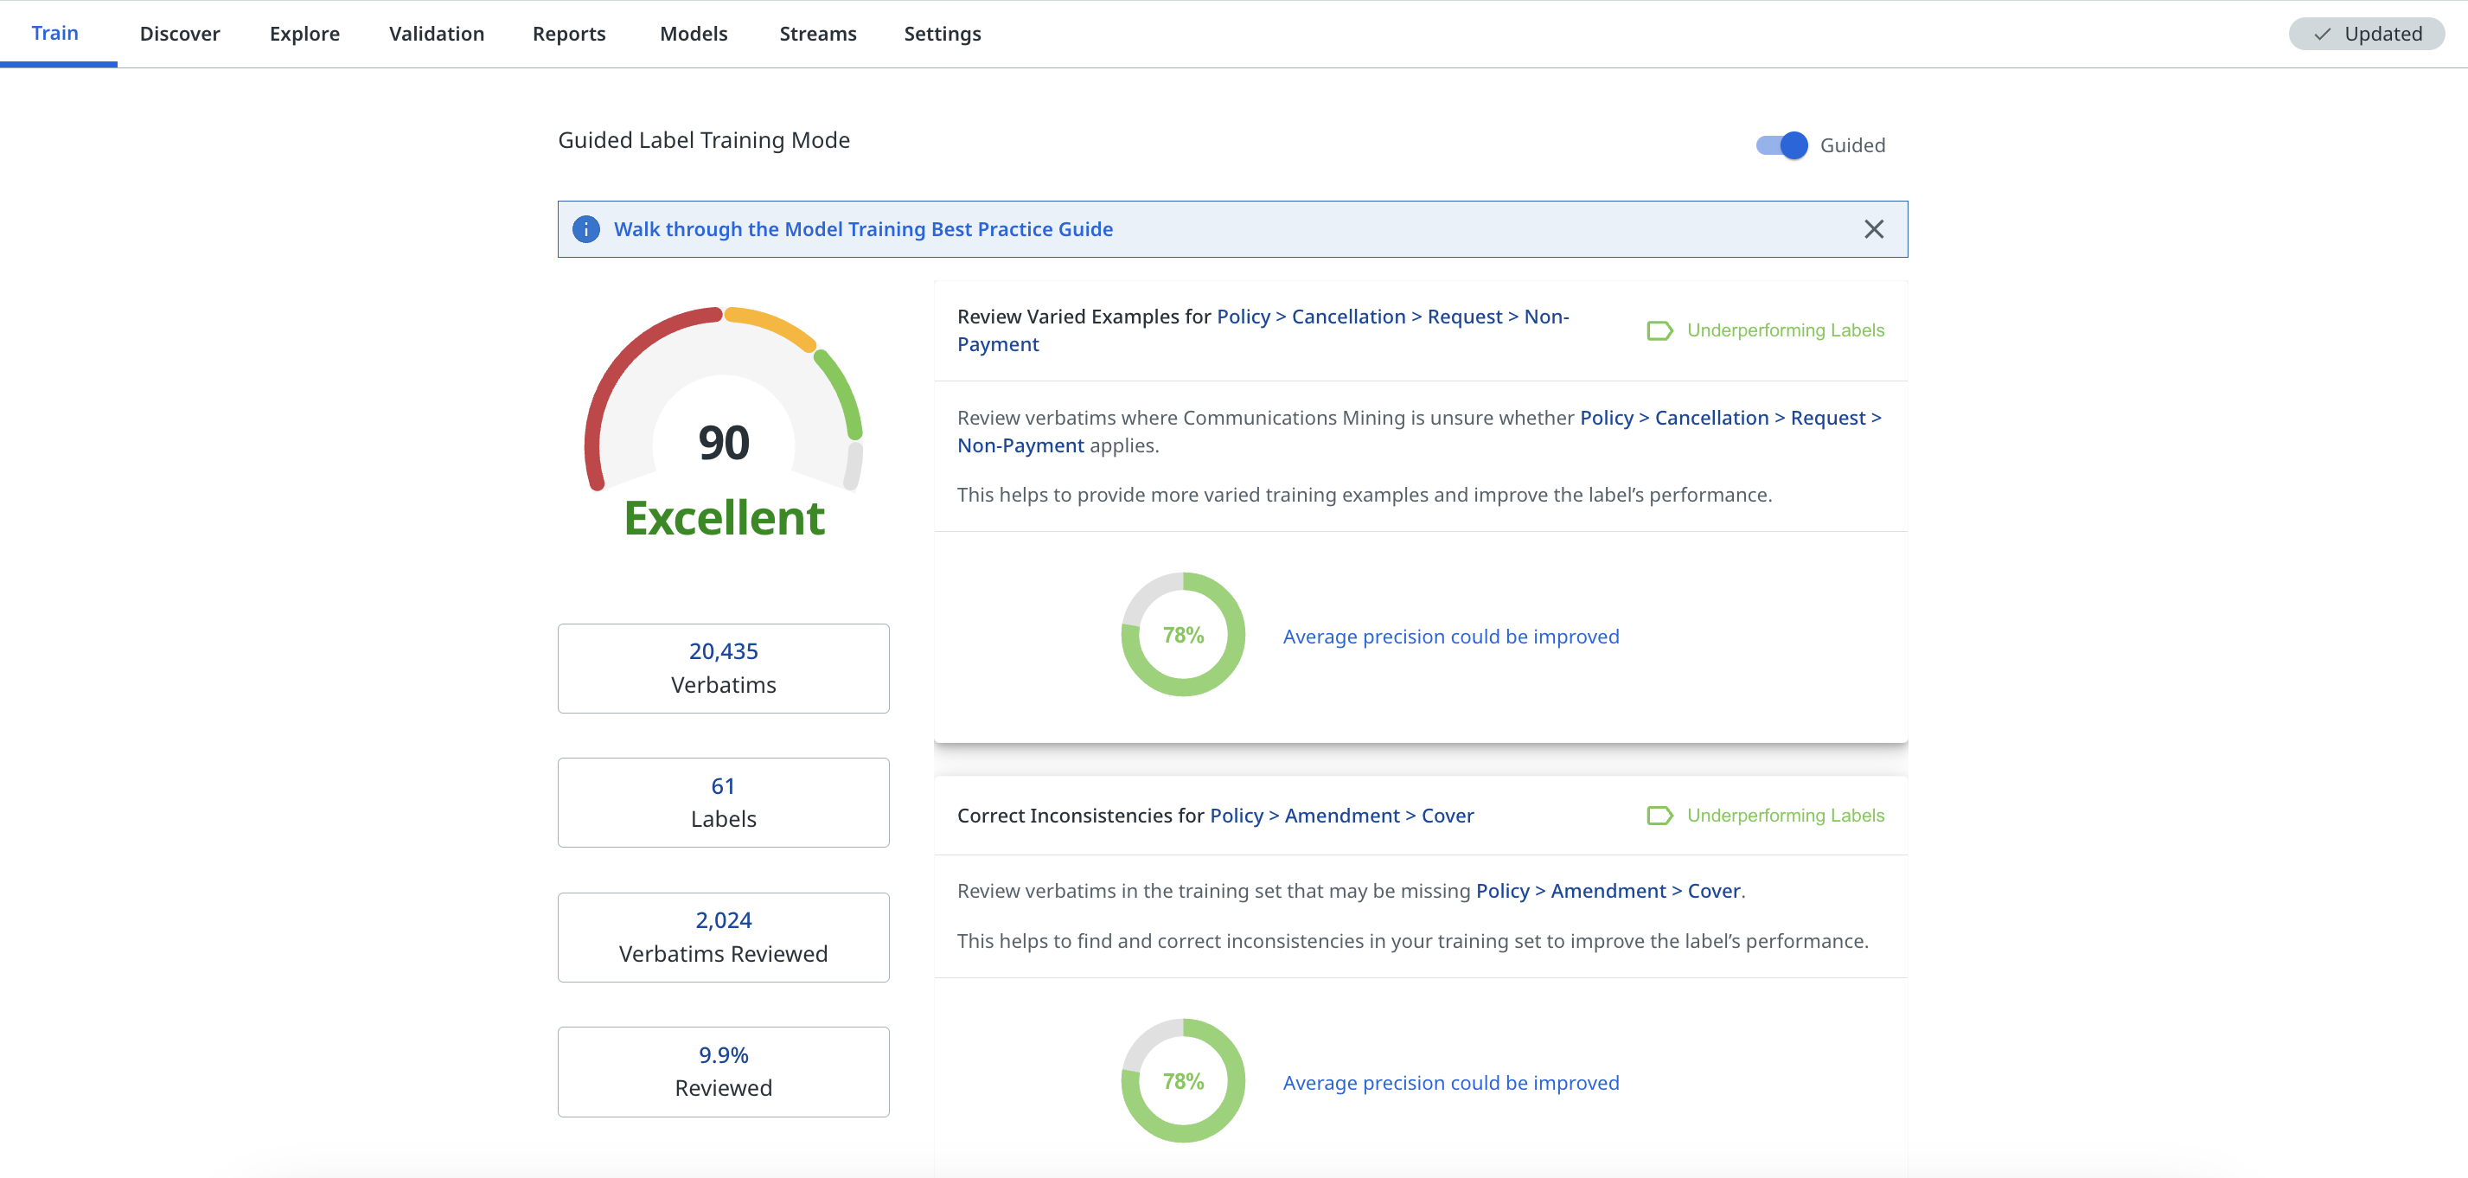This screenshot has height=1178, width=2468.
Task: Open Non-Payment label link in description text
Action: pyautogui.click(x=1420, y=432)
